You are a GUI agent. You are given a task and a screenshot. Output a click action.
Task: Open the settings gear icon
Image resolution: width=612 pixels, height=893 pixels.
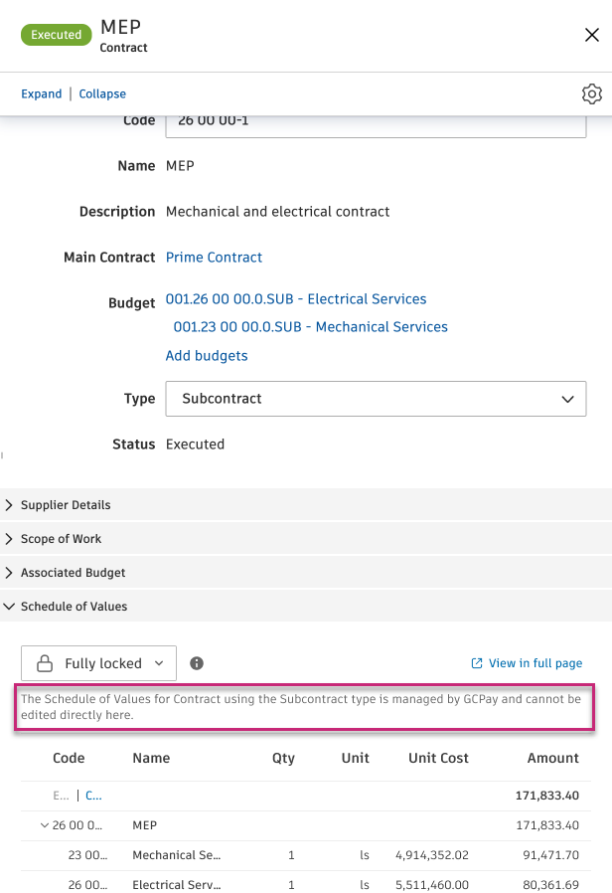(592, 93)
